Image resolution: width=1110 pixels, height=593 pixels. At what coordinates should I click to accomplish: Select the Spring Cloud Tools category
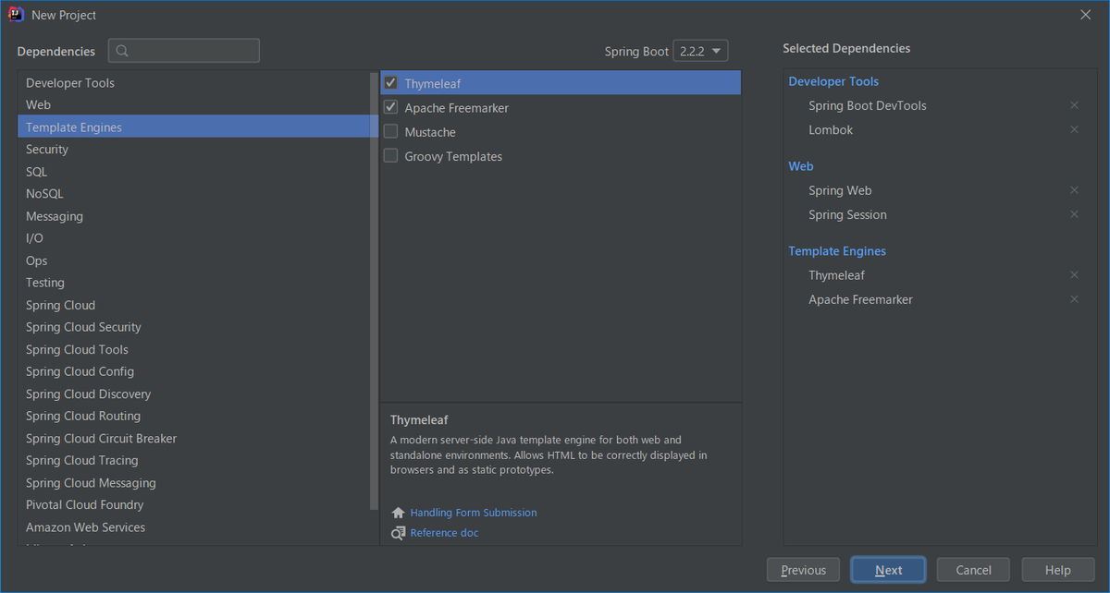(x=193, y=349)
